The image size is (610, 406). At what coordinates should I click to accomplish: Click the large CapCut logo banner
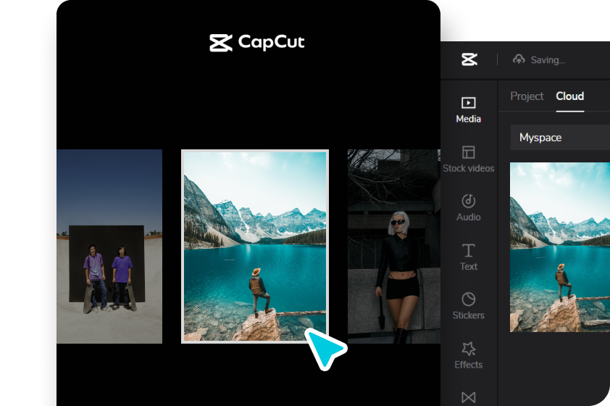click(x=256, y=43)
